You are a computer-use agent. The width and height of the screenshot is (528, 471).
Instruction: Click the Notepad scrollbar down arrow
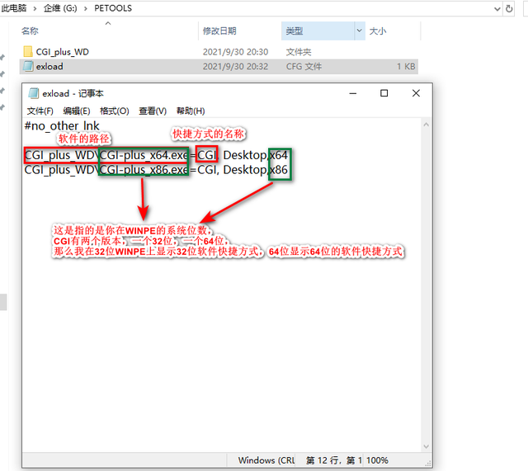[x=426, y=446]
